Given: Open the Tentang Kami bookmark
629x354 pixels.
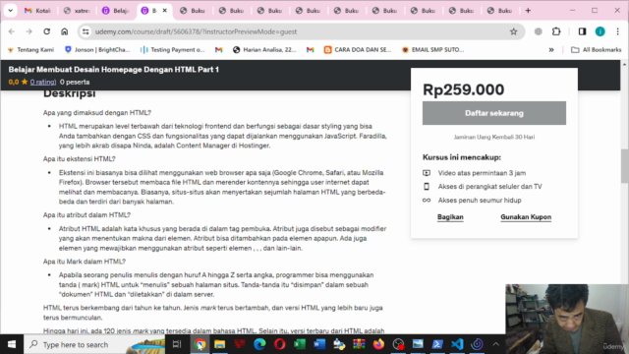Looking at the screenshot, I should coord(30,50).
